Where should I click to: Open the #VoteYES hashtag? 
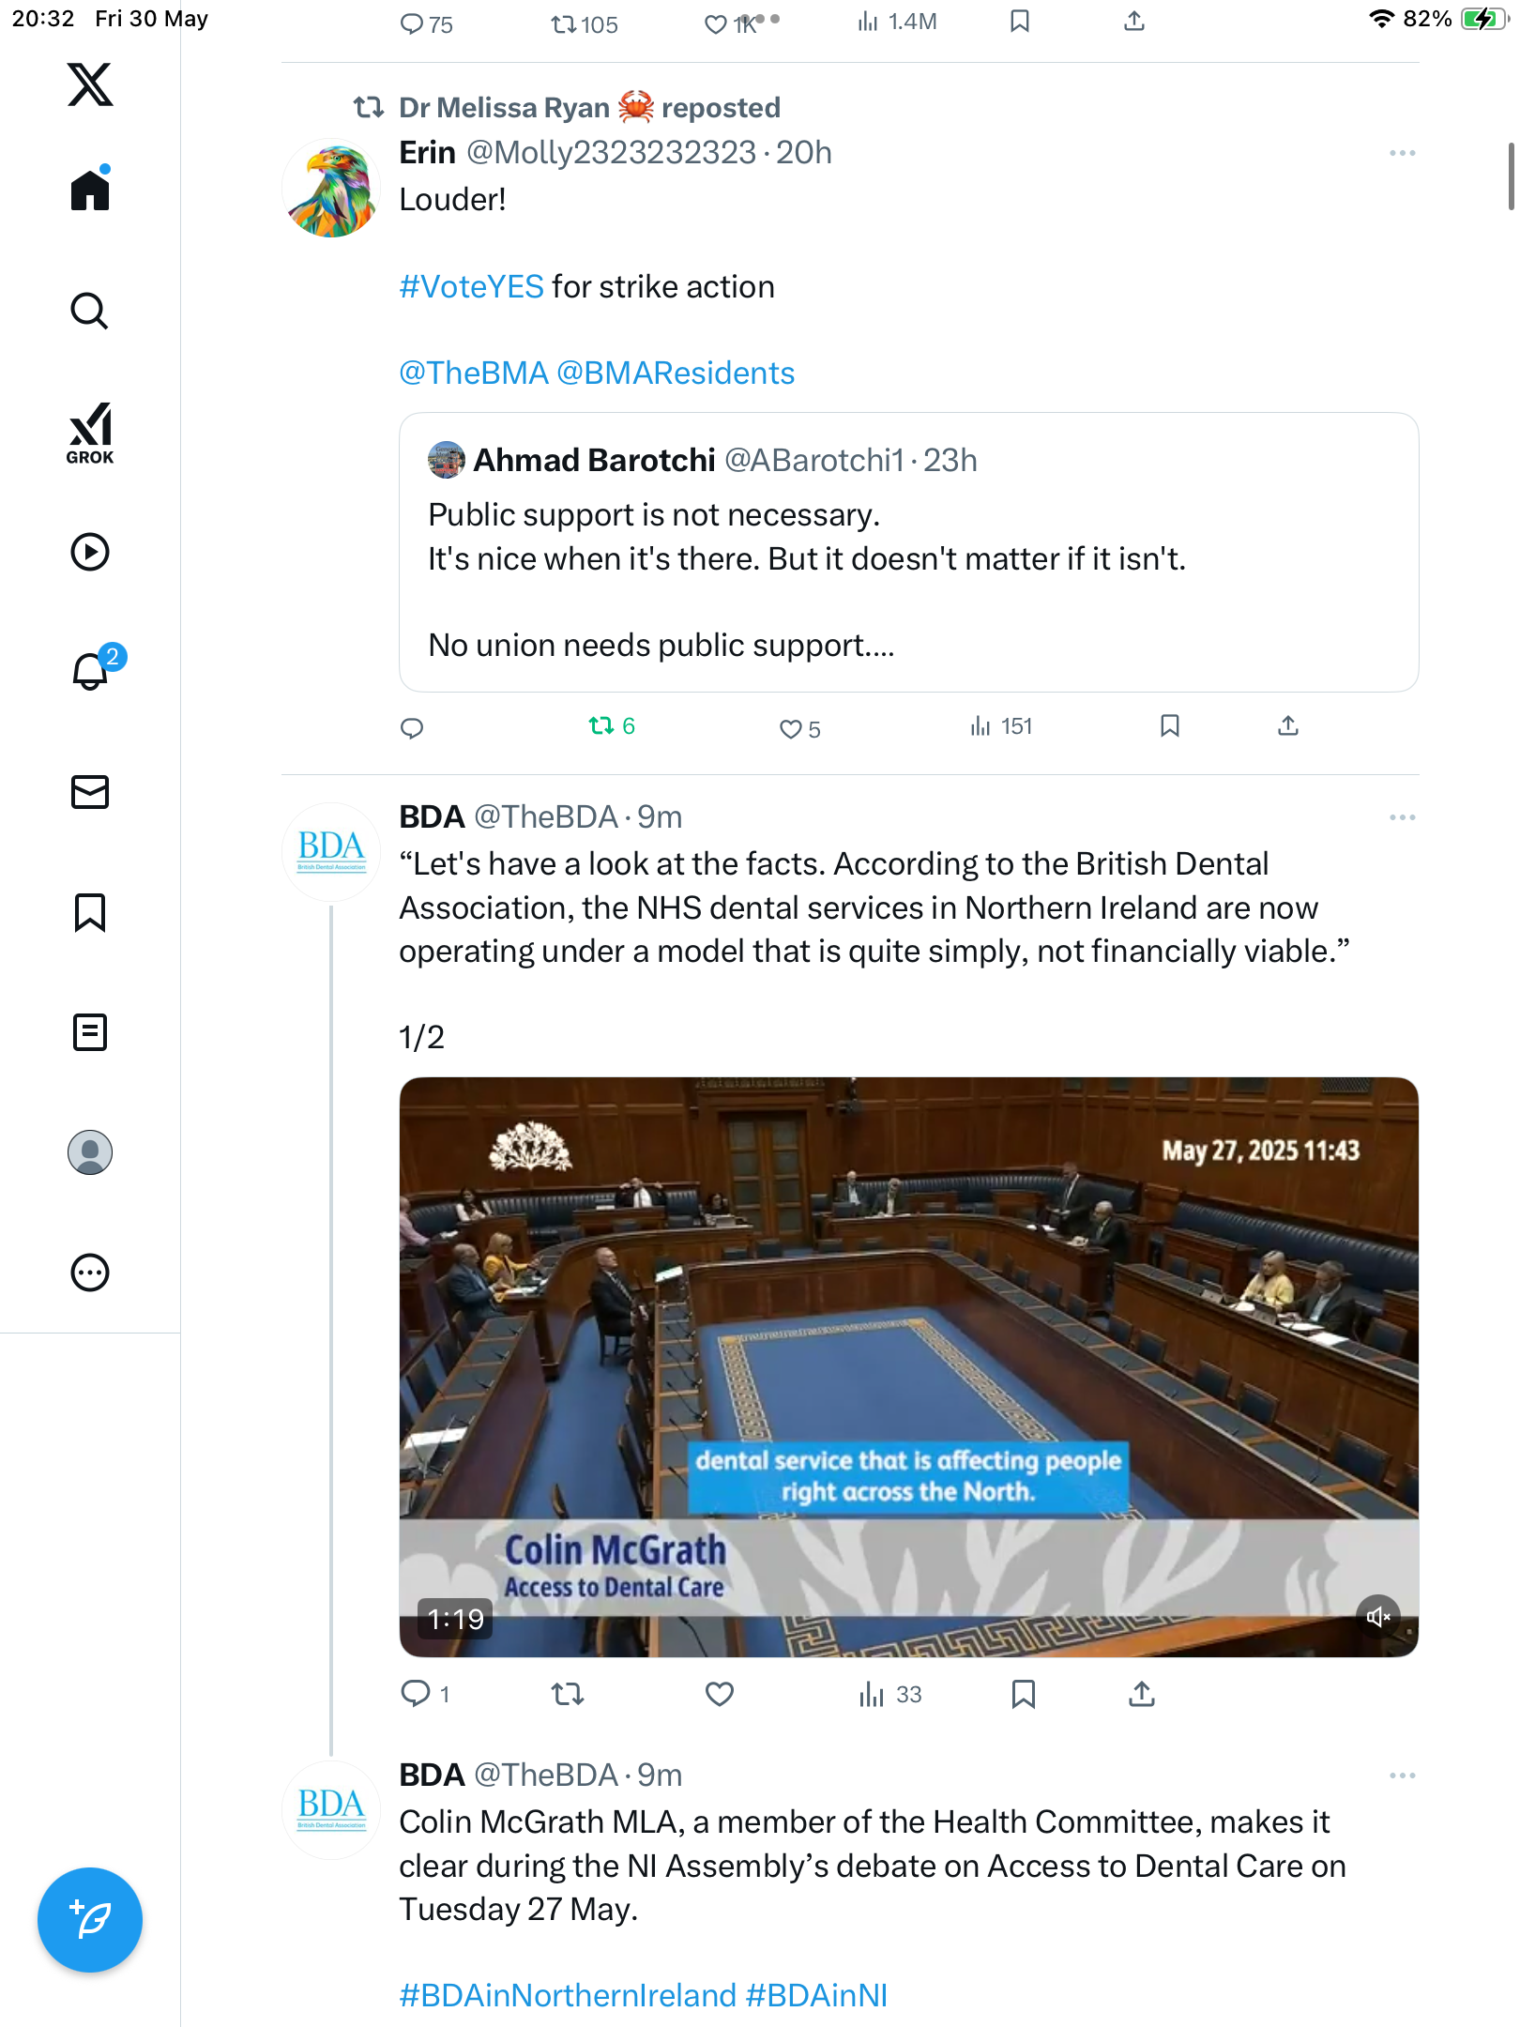click(x=471, y=286)
